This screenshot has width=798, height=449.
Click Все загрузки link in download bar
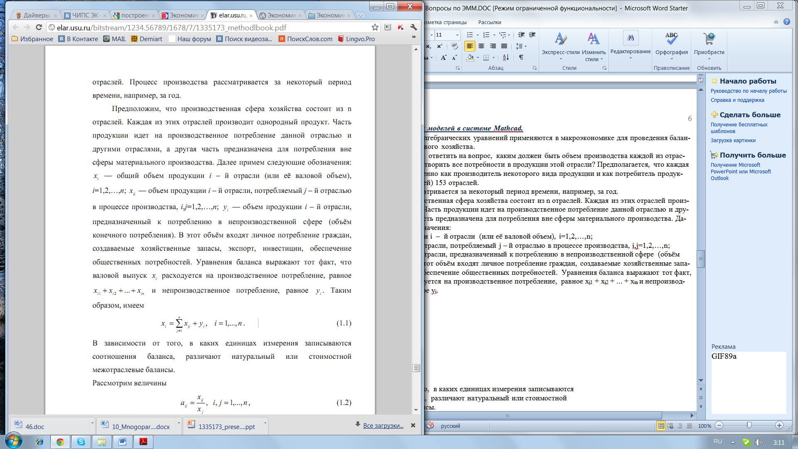pyautogui.click(x=383, y=425)
